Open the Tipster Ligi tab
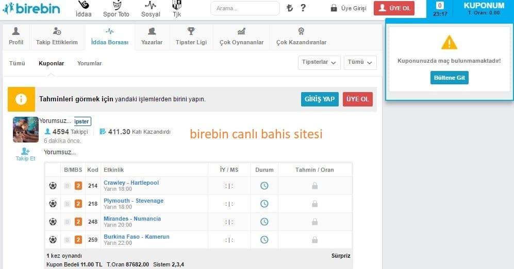The width and height of the screenshot is (514, 269). pos(191,37)
